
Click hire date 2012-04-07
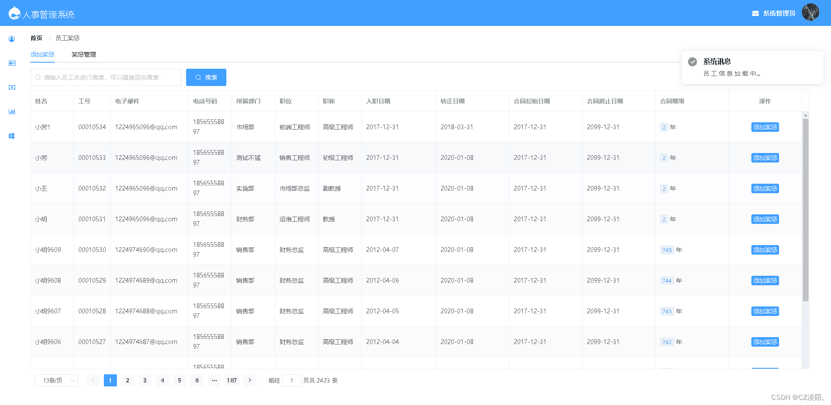pyautogui.click(x=383, y=250)
